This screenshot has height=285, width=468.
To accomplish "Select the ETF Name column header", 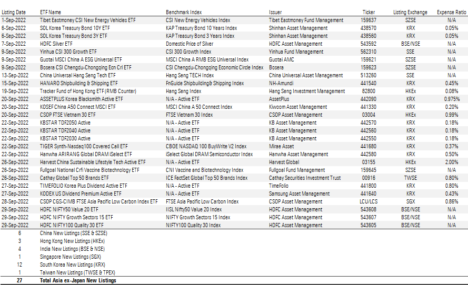I will click(x=51, y=12).
